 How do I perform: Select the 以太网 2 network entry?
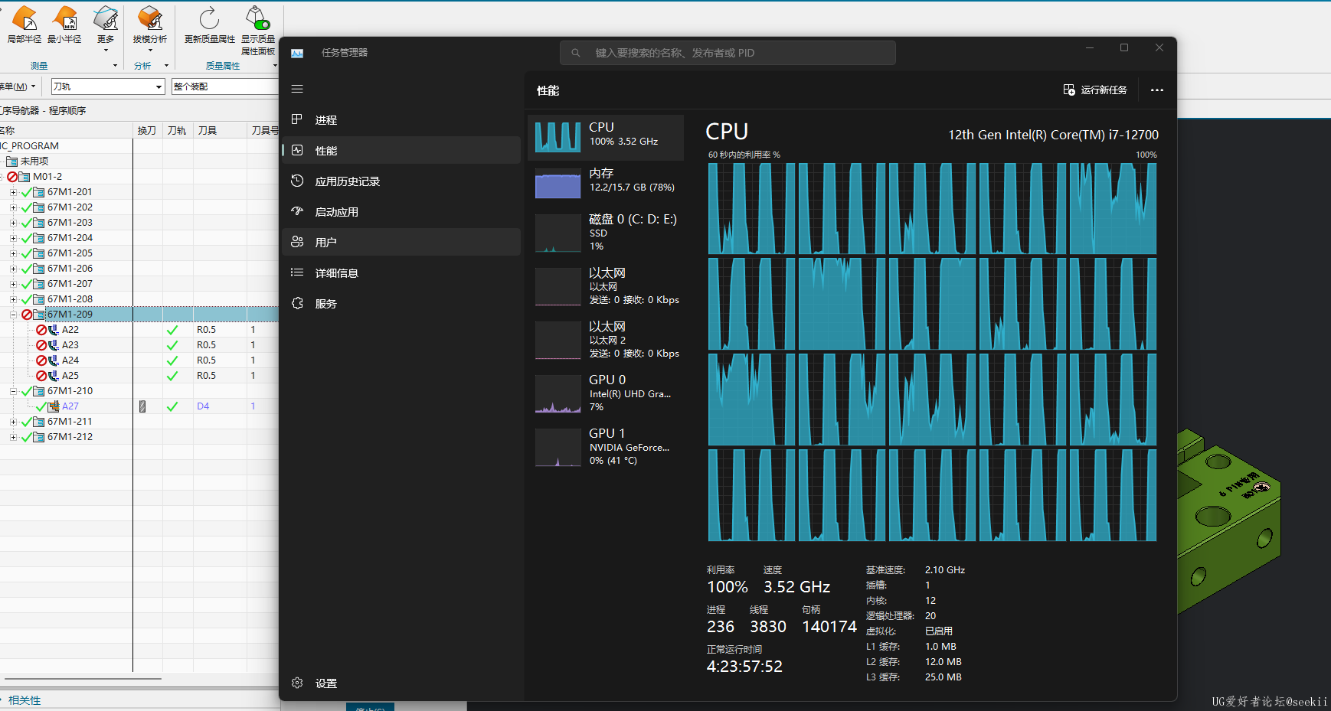tap(606, 339)
